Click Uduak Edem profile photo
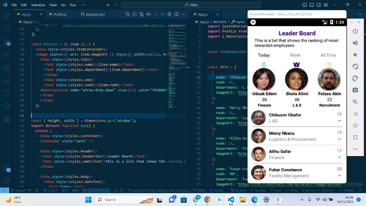The width and height of the screenshot is (366, 206). tap(264, 79)
